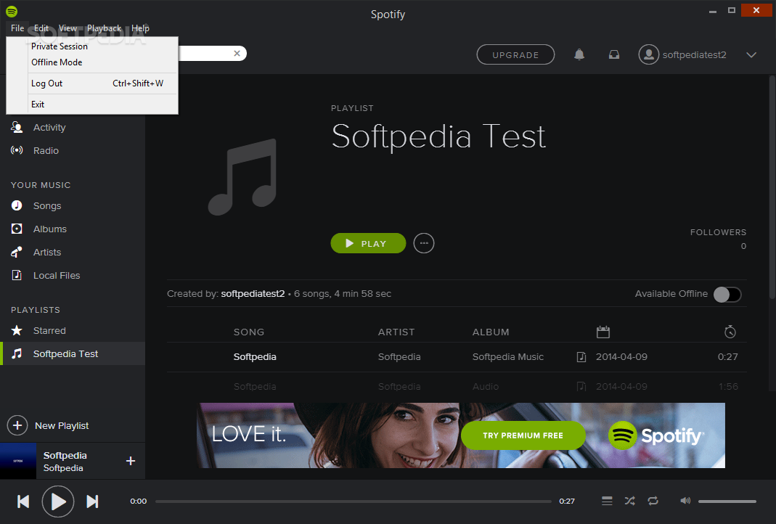
Task: Open the playlist more options button
Action: pyautogui.click(x=424, y=243)
